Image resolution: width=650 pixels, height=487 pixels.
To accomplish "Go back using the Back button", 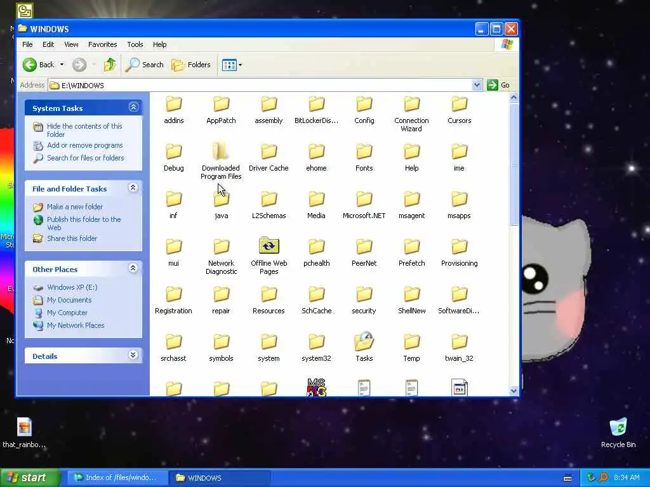I will [38, 65].
